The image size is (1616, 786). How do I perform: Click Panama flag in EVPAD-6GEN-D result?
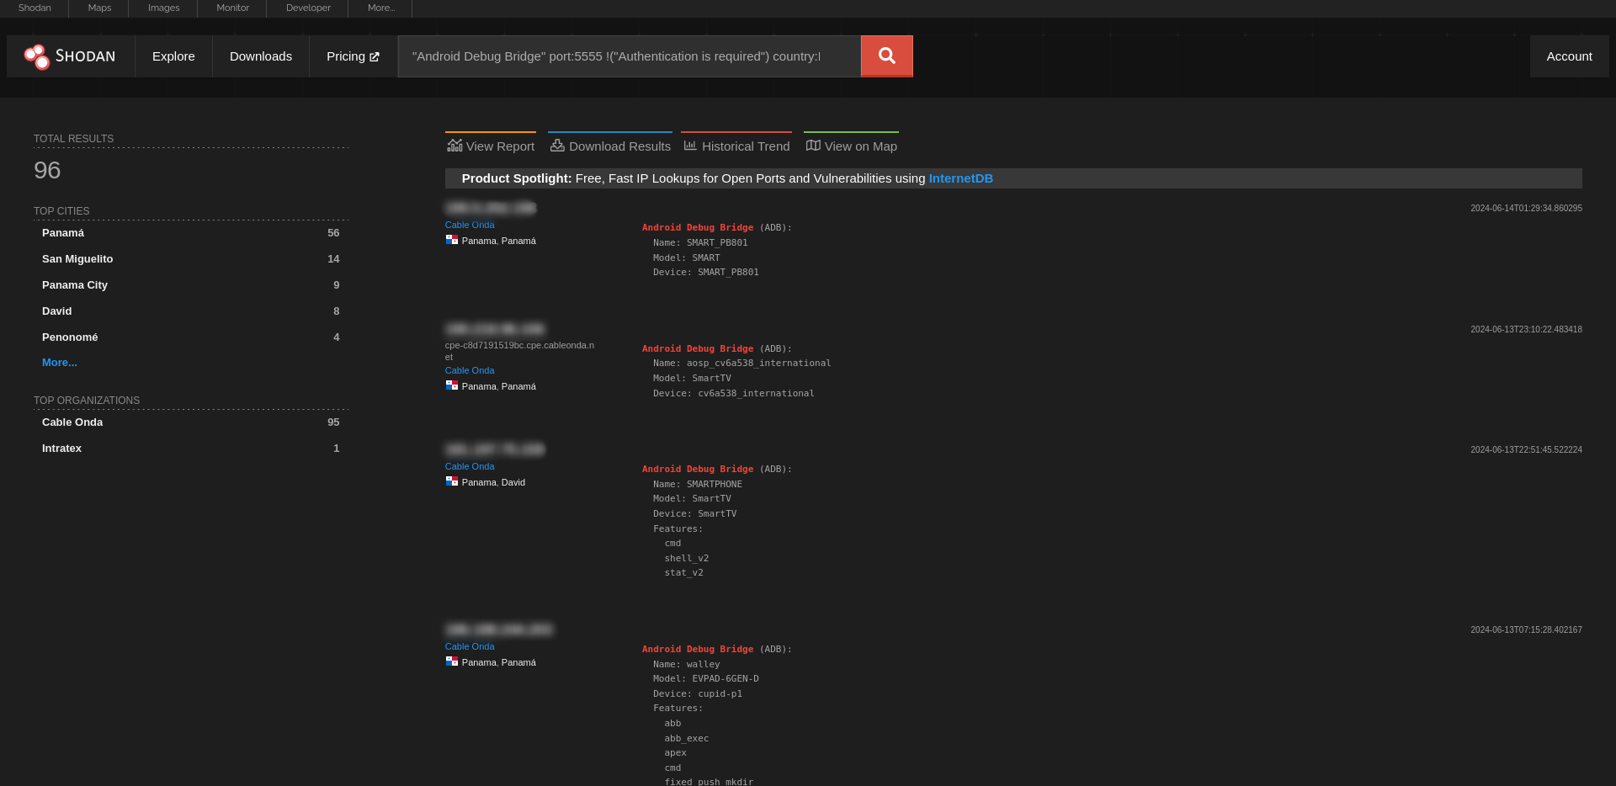pos(452,661)
